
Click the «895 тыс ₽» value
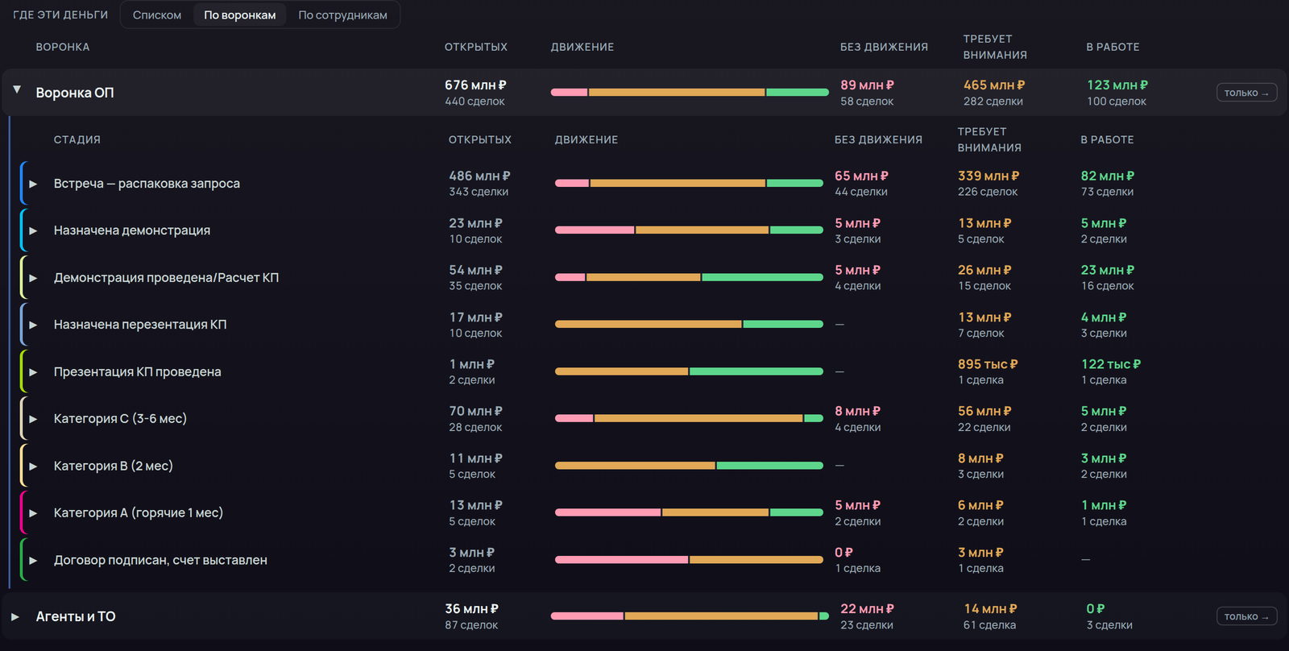pyautogui.click(x=988, y=364)
